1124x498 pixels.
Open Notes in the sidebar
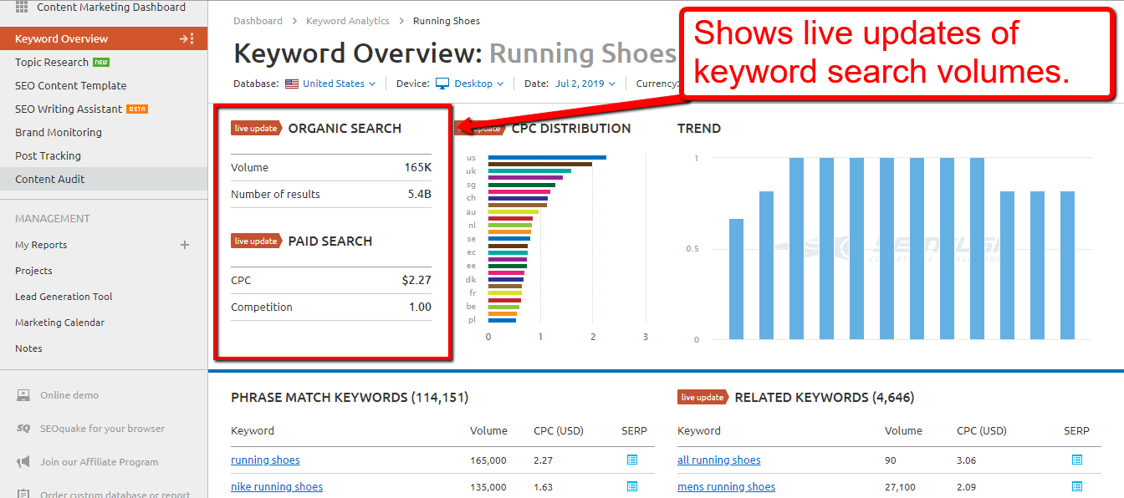28,348
